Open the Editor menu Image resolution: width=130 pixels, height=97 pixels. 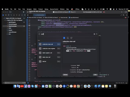pyautogui.click(x=35, y=9)
